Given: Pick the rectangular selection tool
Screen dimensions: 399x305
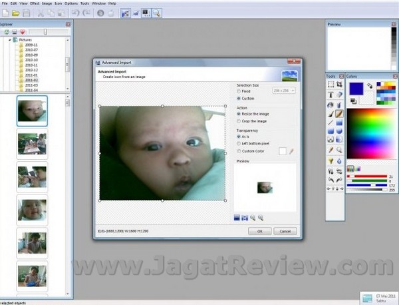Looking at the screenshot, I should pyautogui.click(x=331, y=85).
